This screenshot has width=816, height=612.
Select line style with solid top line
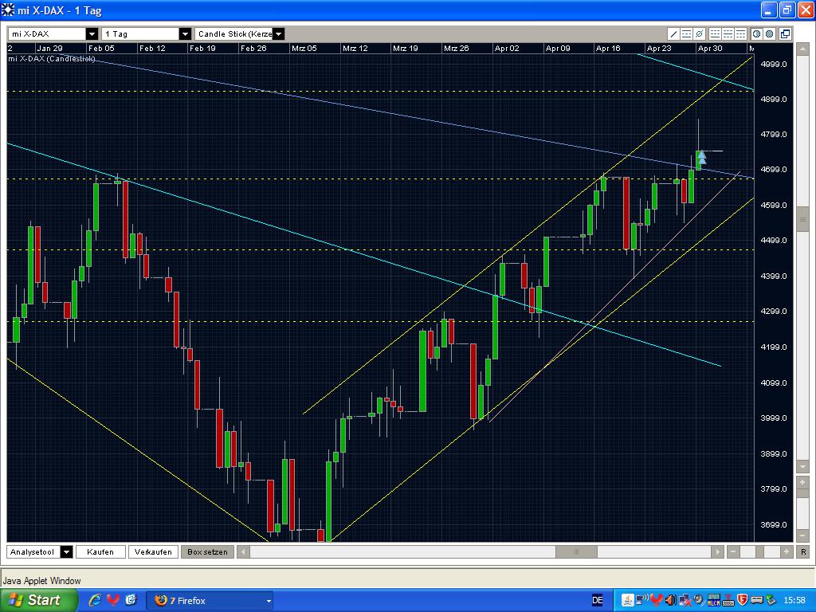[741, 34]
